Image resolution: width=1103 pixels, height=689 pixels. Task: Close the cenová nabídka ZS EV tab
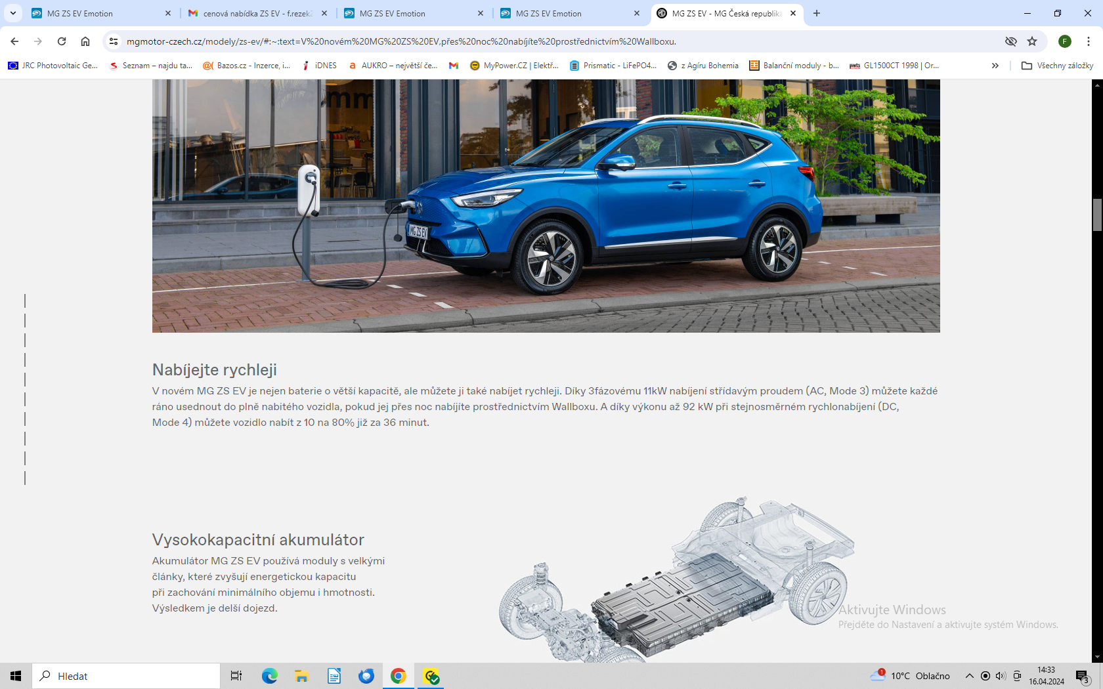click(x=324, y=13)
